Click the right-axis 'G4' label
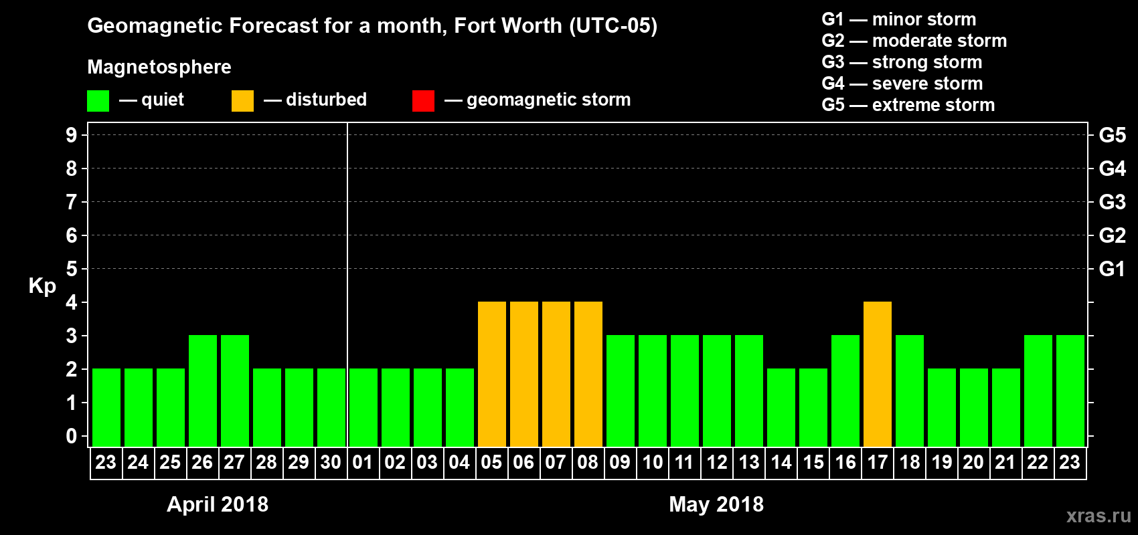The width and height of the screenshot is (1138, 535). (1113, 169)
